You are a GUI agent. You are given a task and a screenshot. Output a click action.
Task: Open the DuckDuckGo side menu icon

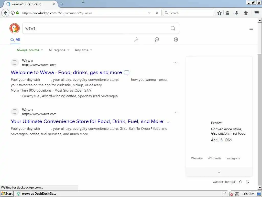251,28
